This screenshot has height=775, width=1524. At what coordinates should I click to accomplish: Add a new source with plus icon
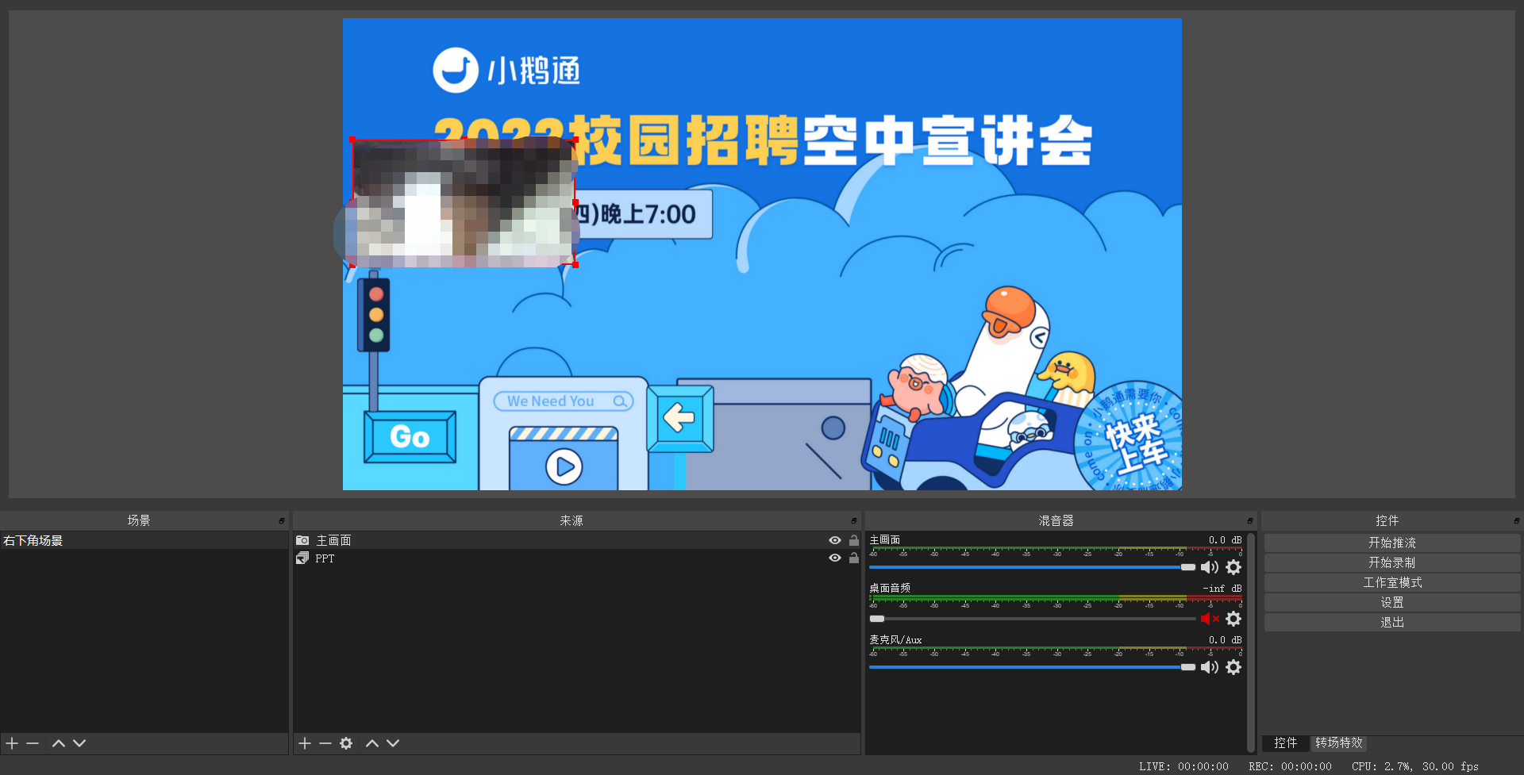(305, 743)
